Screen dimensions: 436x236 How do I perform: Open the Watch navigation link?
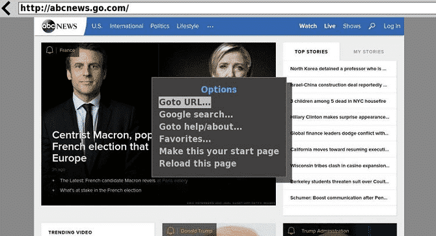308,26
